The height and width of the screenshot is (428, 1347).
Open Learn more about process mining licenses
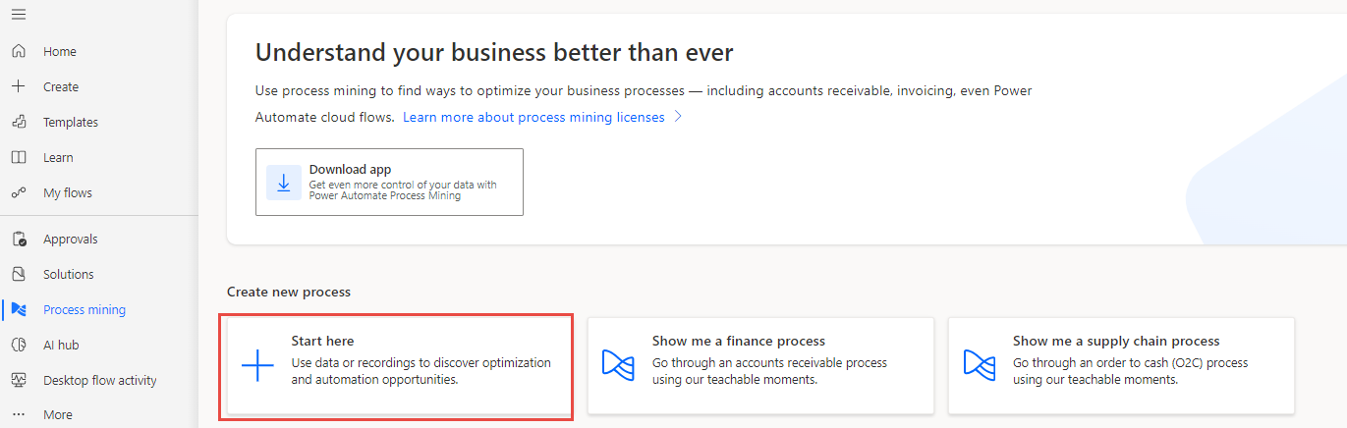pyautogui.click(x=533, y=117)
